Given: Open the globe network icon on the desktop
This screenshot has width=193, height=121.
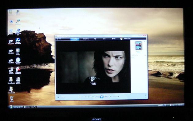Looking at the screenshot, I should (18, 22).
